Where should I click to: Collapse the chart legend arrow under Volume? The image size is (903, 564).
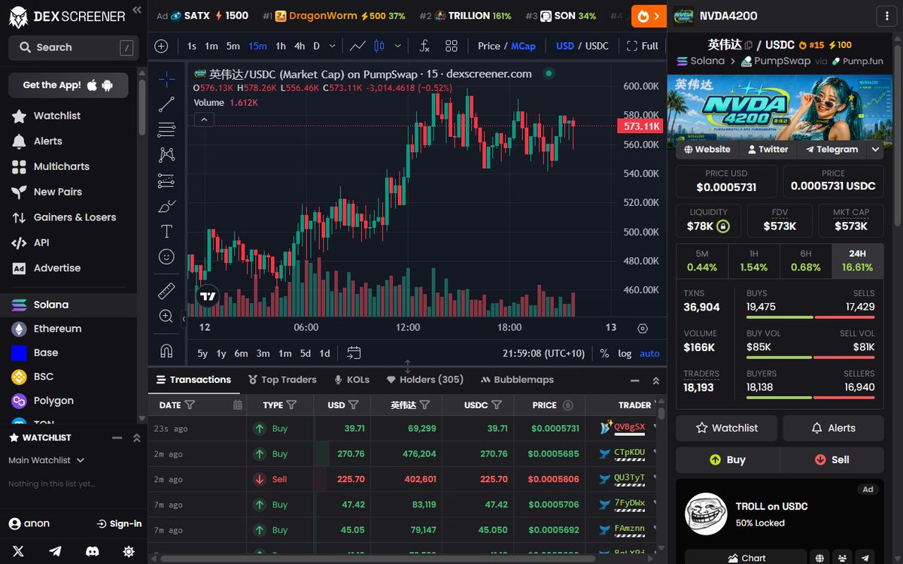[204, 119]
